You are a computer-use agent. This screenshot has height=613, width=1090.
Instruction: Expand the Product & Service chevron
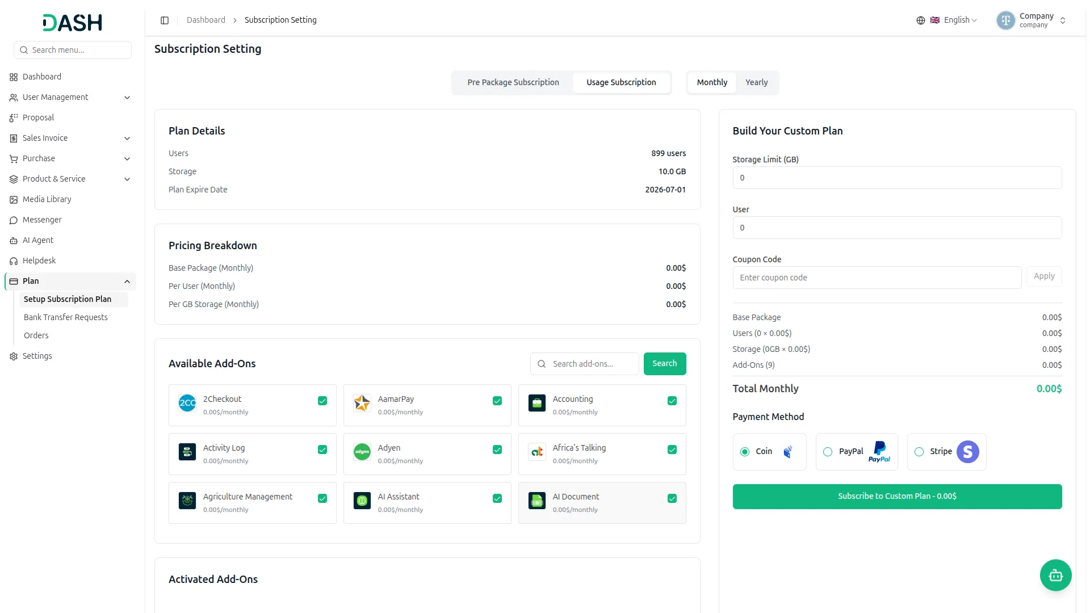click(x=127, y=179)
